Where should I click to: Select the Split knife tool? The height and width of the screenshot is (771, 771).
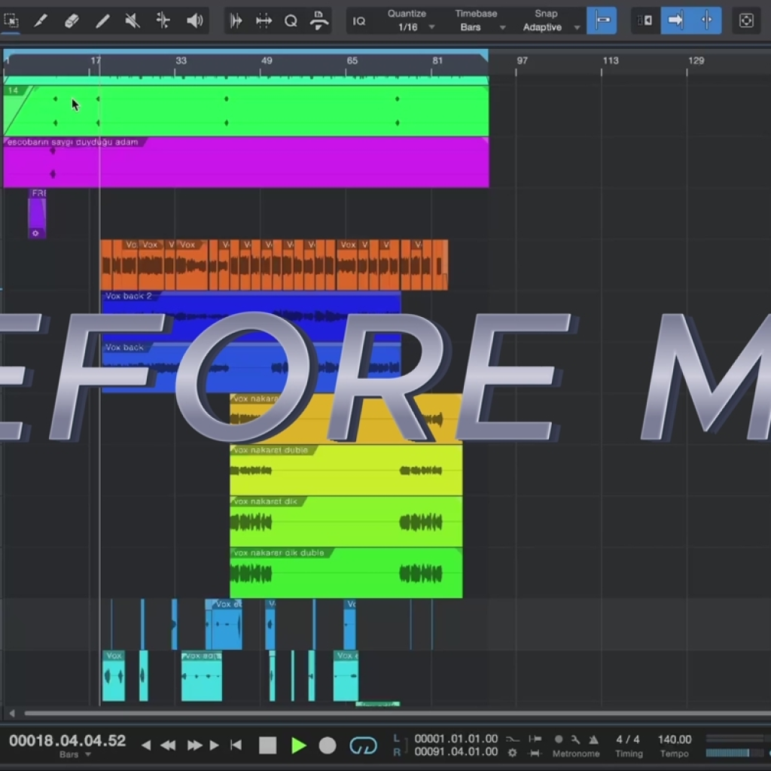point(41,20)
